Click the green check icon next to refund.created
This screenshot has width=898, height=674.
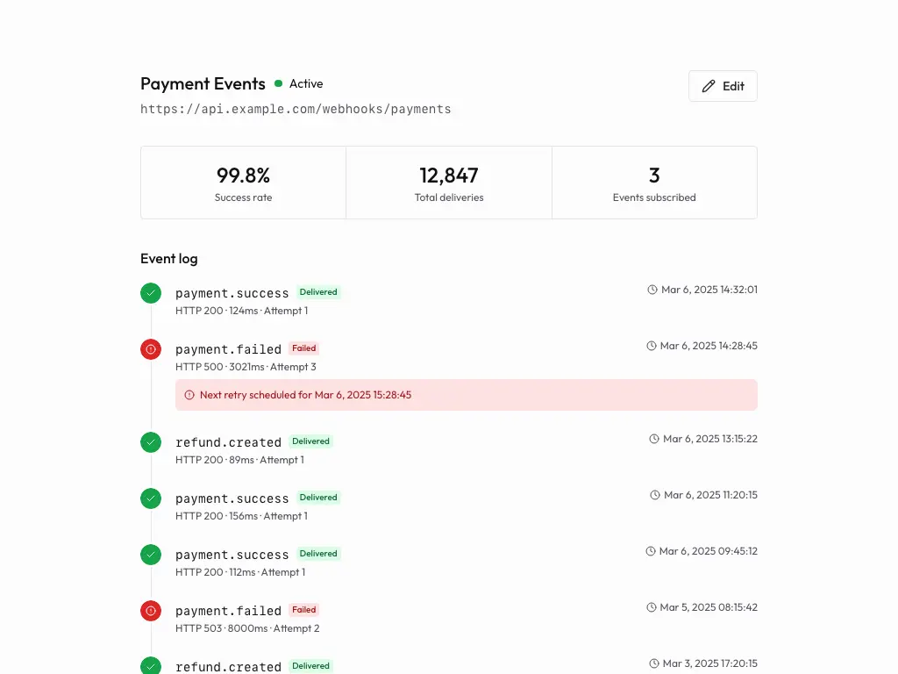150,442
